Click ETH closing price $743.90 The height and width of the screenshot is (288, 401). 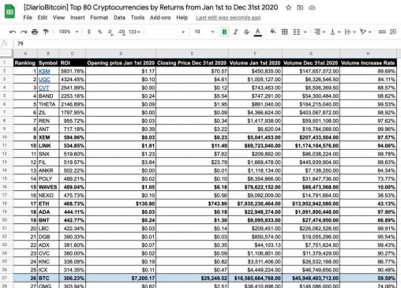192,204
